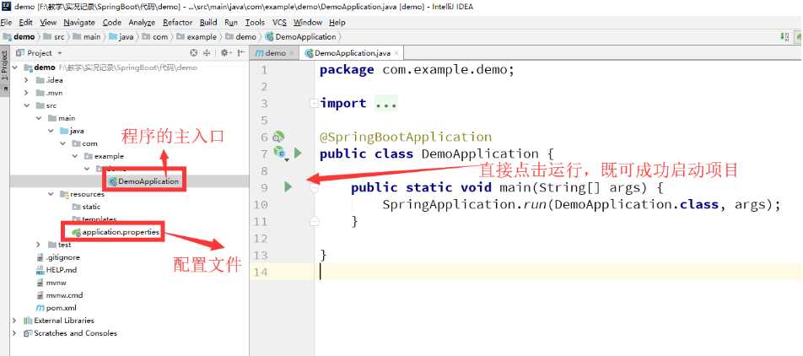Image resolution: width=803 pixels, height=356 pixels.
Task: Expand Scratches and Consoles node
Action: click(x=14, y=333)
